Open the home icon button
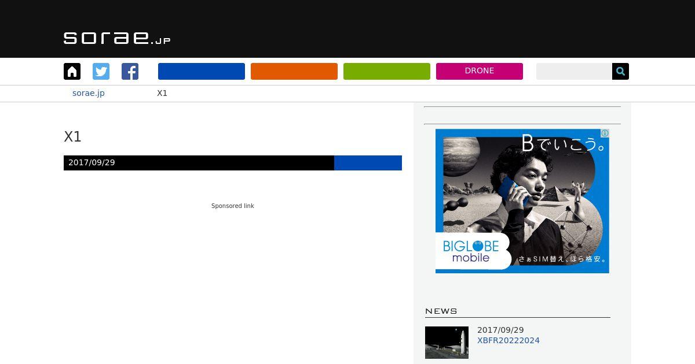The height and width of the screenshot is (364, 695). pyautogui.click(x=72, y=71)
